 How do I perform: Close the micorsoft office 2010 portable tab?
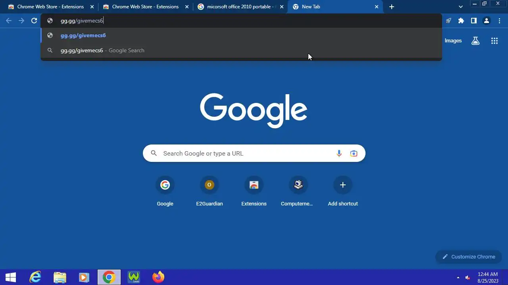[x=282, y=7]
